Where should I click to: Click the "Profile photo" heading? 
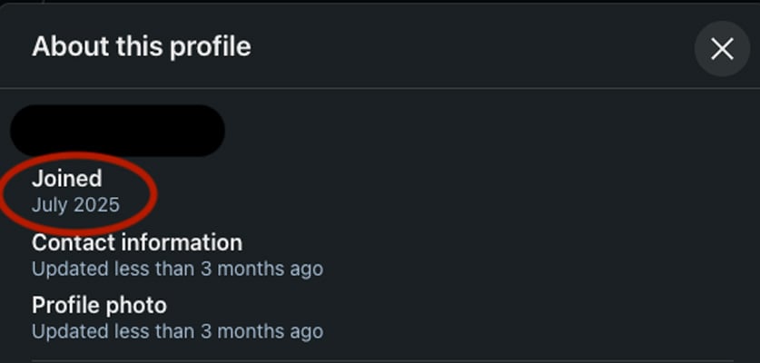[99, 305]
